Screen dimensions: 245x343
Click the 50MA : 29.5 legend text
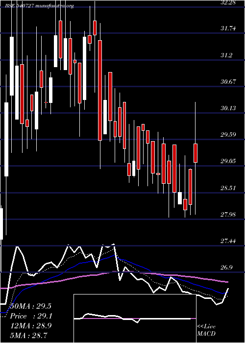pyautogui.click(x=31, y=306)
